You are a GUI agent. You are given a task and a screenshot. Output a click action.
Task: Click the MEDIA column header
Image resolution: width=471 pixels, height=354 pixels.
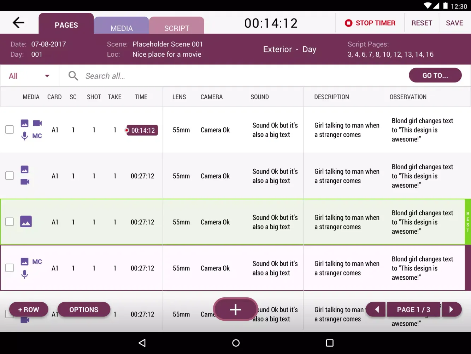click(x=31, y=97)
